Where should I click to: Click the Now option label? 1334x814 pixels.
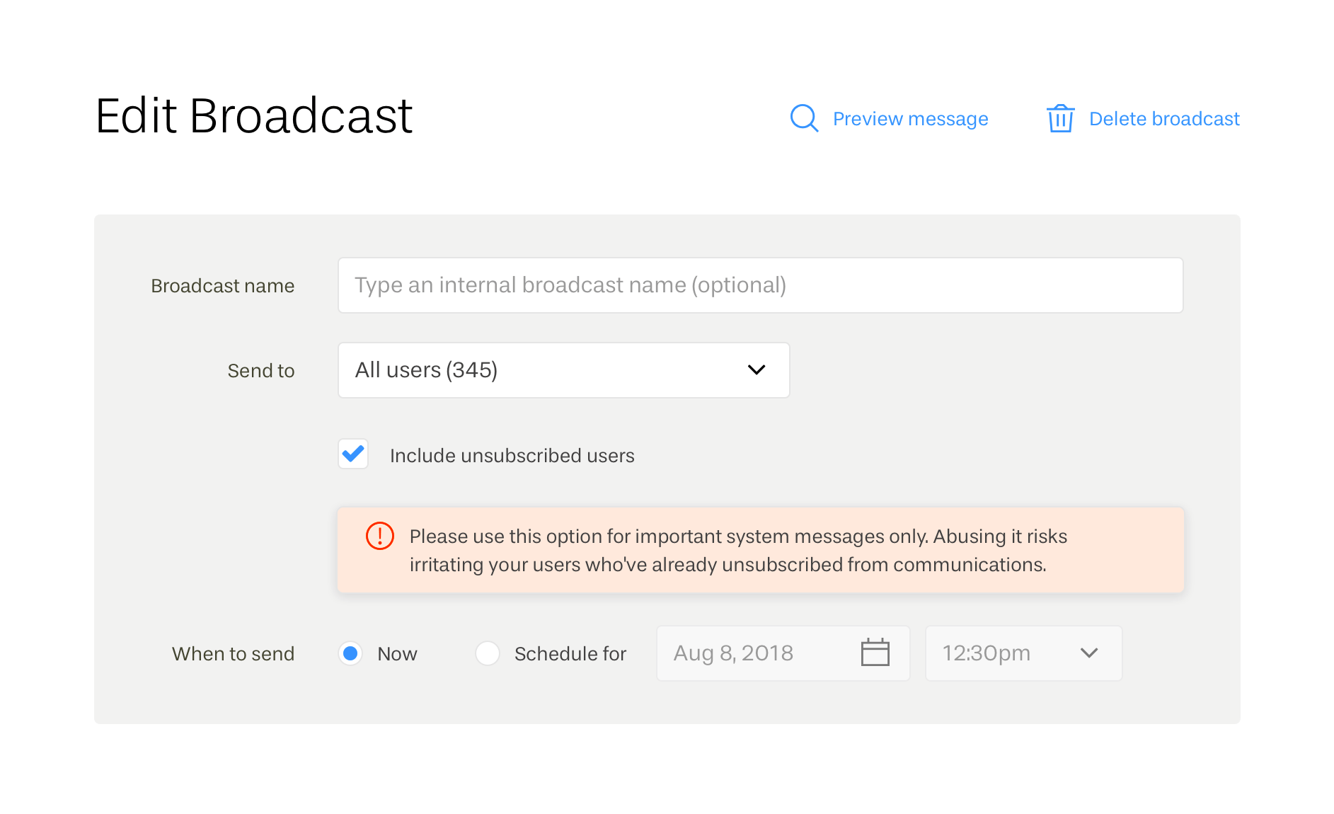pos(397,654)
